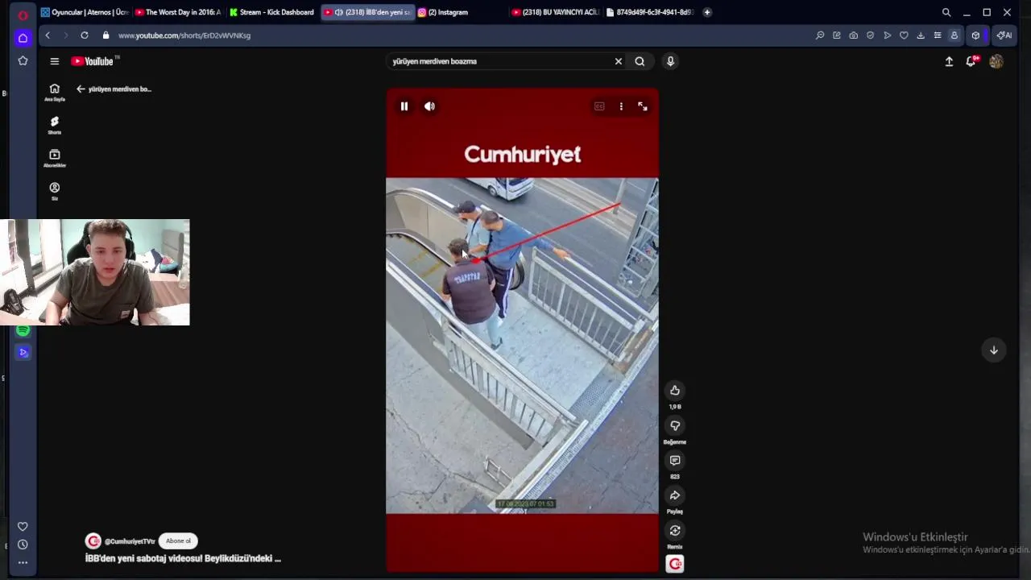Open Opera home sidebar button
This screenshot has width=1031, height=580.
click(23, 38)
